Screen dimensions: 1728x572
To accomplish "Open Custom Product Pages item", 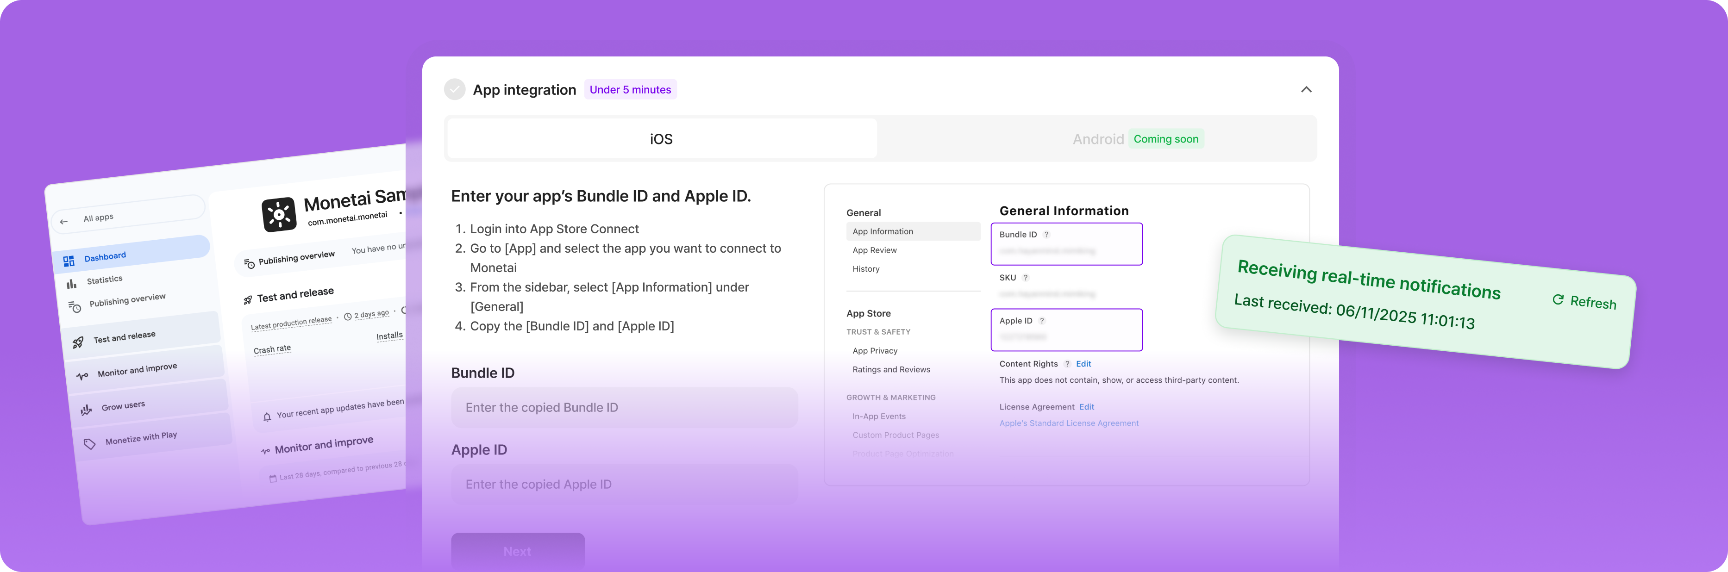I will point(895,435).
